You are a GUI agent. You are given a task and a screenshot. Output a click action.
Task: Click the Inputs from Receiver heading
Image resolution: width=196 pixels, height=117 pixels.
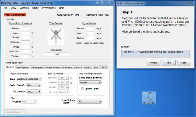[20, 23]
